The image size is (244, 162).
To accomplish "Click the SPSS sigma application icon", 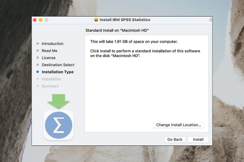I will coord(59,125).
